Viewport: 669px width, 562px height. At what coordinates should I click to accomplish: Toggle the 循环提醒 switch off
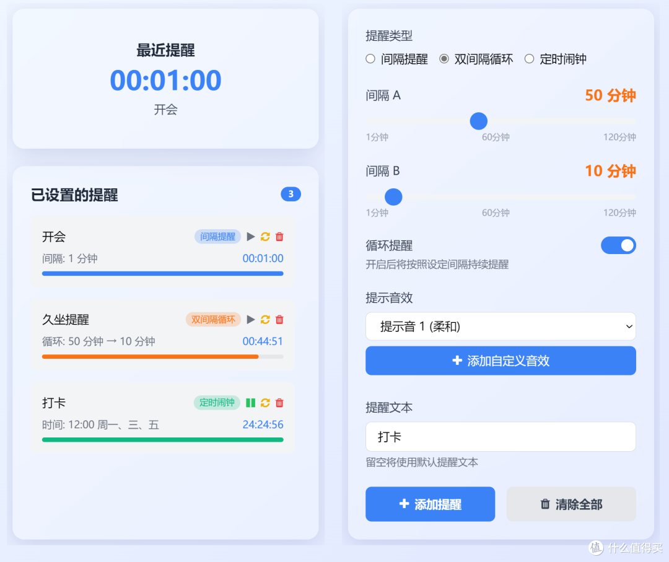click(x=618, y=245)
